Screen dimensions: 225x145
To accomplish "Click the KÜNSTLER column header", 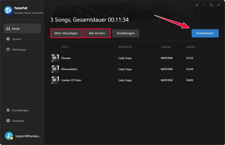I will pyautogui.click(x=125, y=47).
